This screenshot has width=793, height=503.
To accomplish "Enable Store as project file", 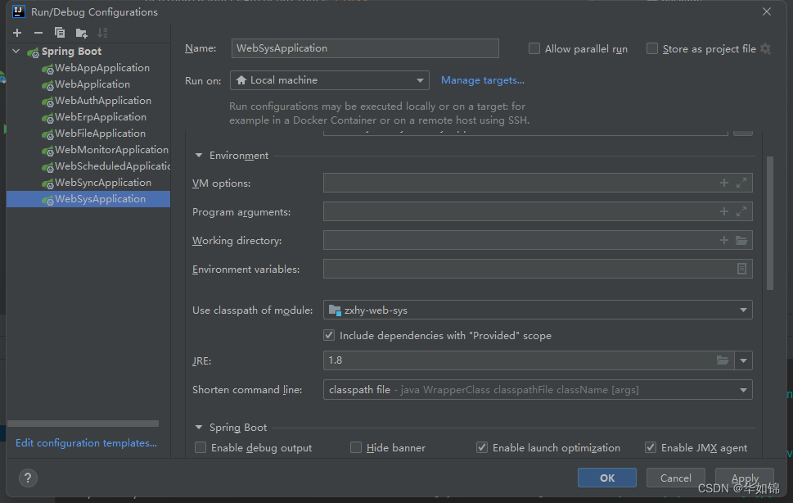I will (652, 48).
